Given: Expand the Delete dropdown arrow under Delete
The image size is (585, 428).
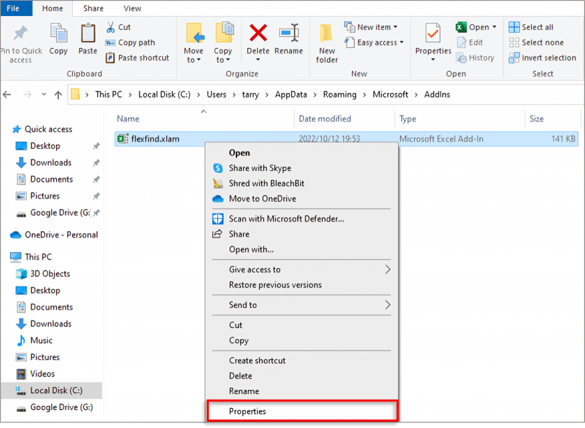Looking at the screenshot, I should [x=258, y=59].
